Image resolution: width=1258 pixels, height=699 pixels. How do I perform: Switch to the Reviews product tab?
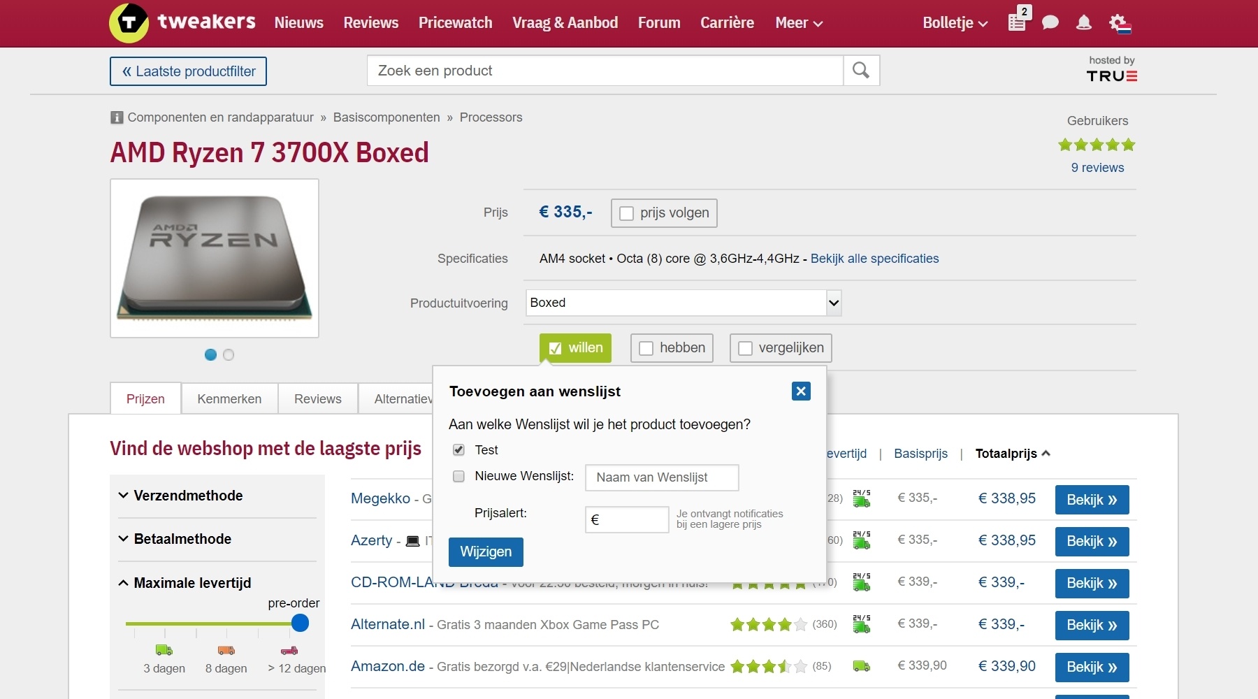point(318,399)
